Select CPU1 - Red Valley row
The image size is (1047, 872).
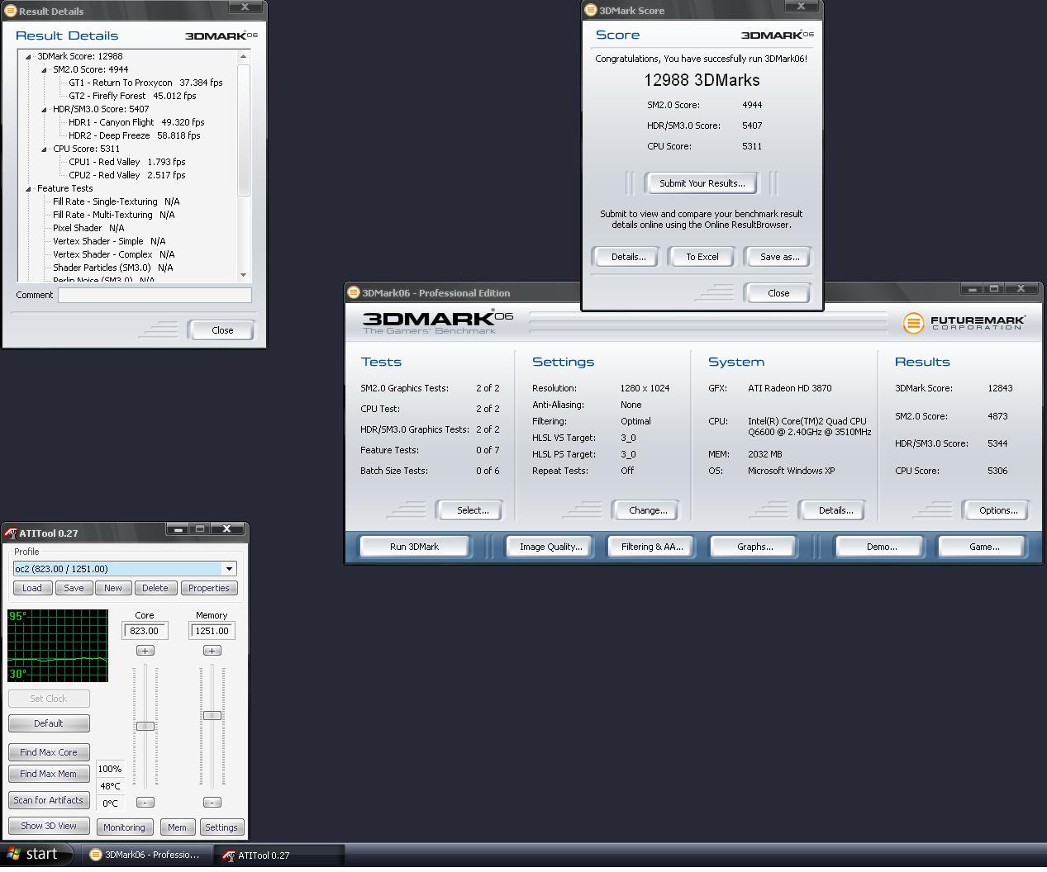point(126,162)
